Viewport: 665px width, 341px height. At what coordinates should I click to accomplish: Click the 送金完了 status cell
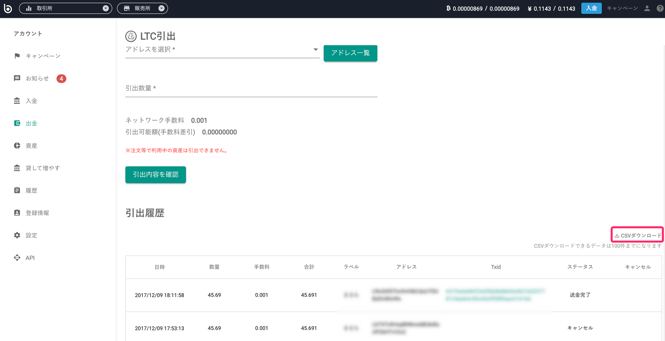pyautogui.click(x=580, y=295)
